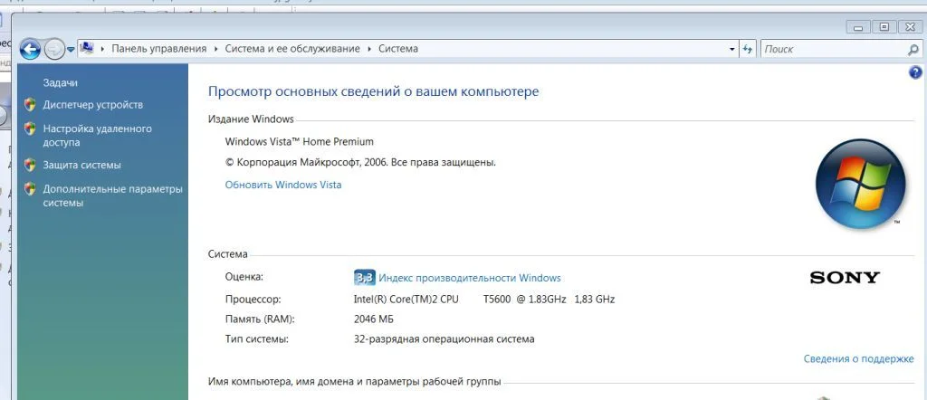Click the computer icon in address bar
This screenshot has height=400, width=927.
pyautogui.click(x=87, y=49)
